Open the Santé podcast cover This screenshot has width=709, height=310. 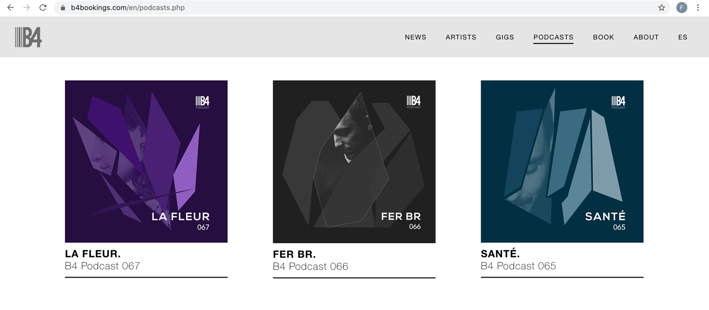click(x=562, y=161)
